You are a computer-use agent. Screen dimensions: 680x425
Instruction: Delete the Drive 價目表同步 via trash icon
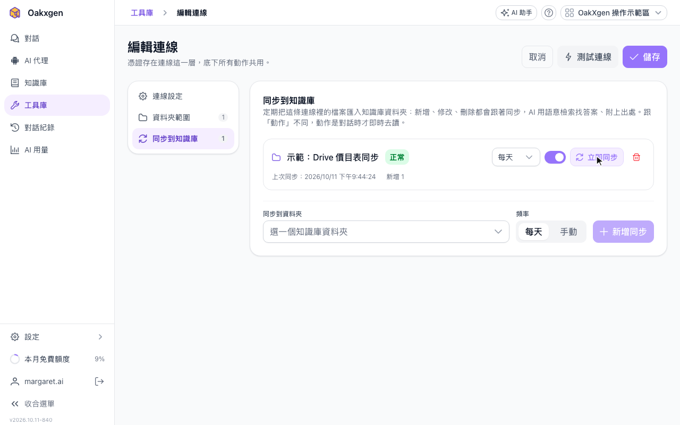636,157
